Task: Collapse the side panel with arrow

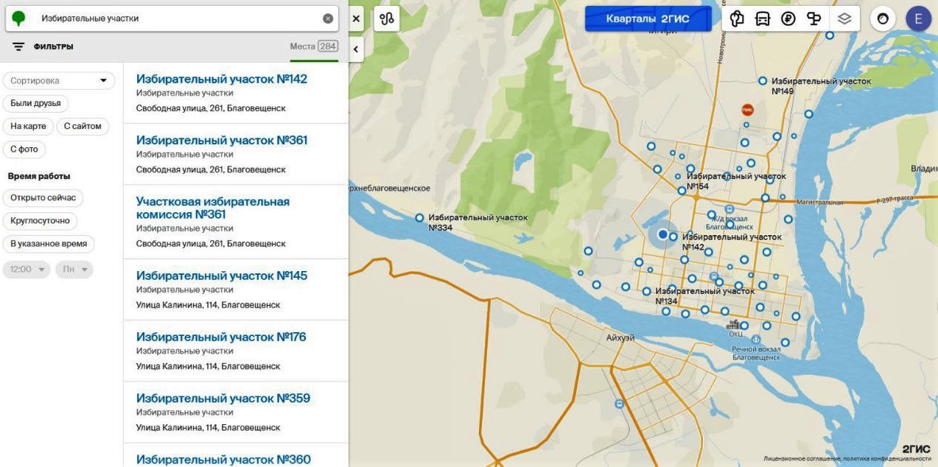Action: [x=356, y=49]
